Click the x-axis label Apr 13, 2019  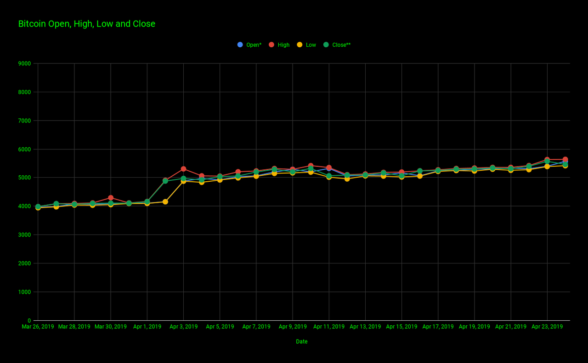pos(365,327)
